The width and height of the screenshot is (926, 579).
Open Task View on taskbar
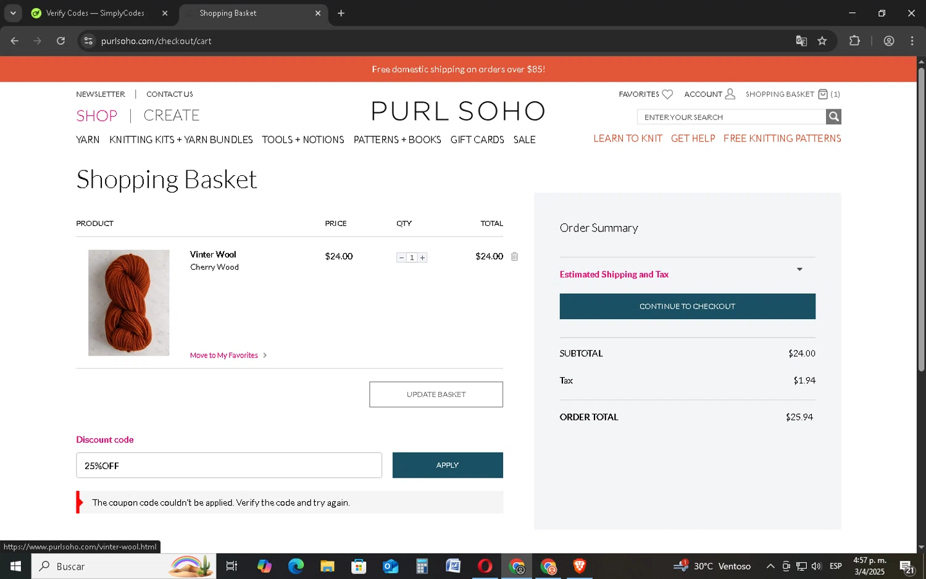(231, 566)
